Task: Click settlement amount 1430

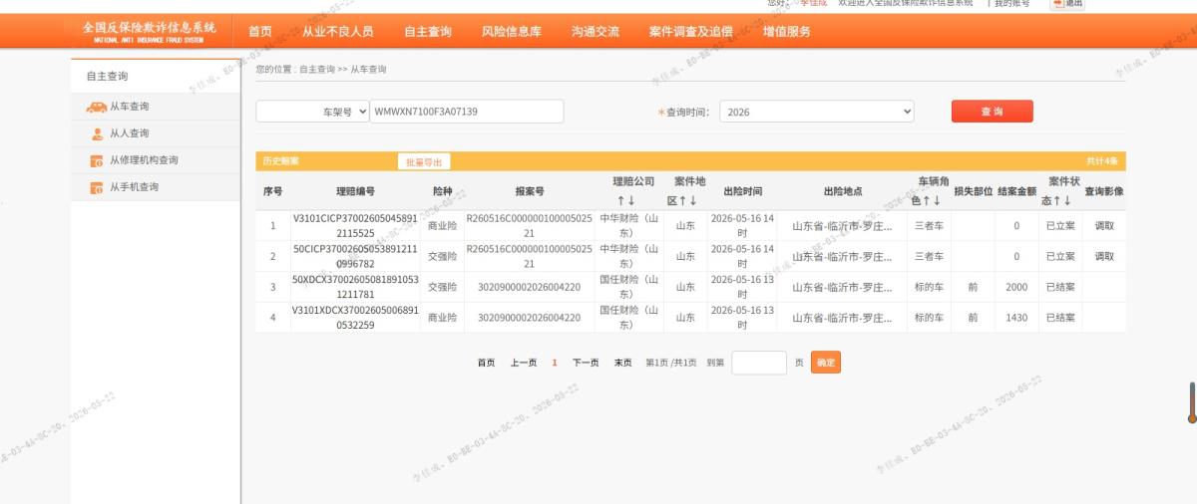Action: [x=1016, y=319]
